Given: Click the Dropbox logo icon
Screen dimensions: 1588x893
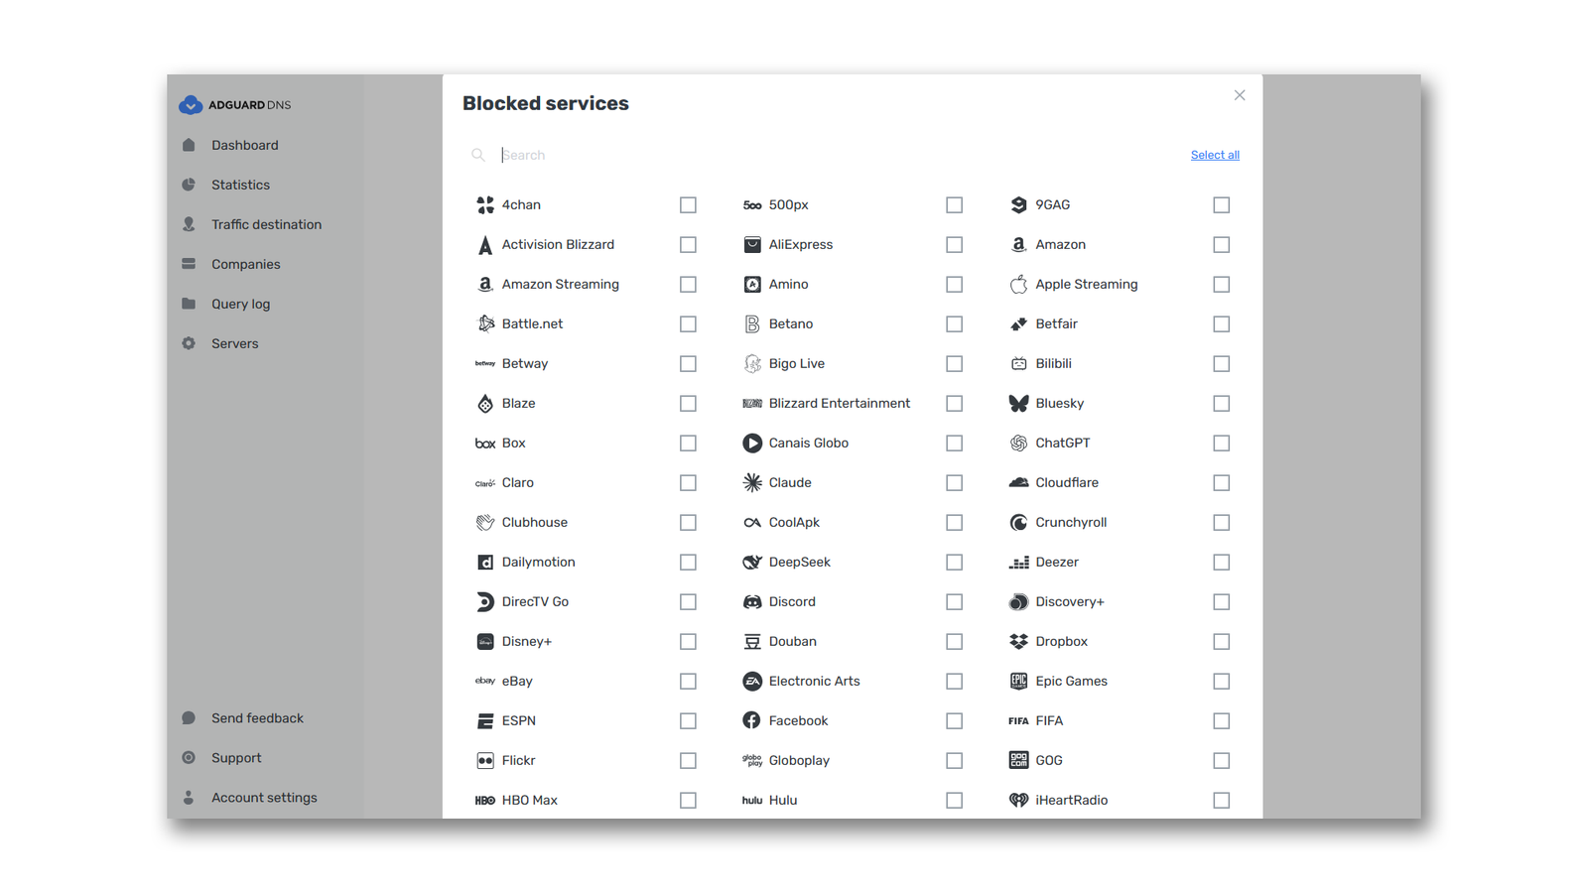Looking at the screenshot, I should pos(1018,641).
